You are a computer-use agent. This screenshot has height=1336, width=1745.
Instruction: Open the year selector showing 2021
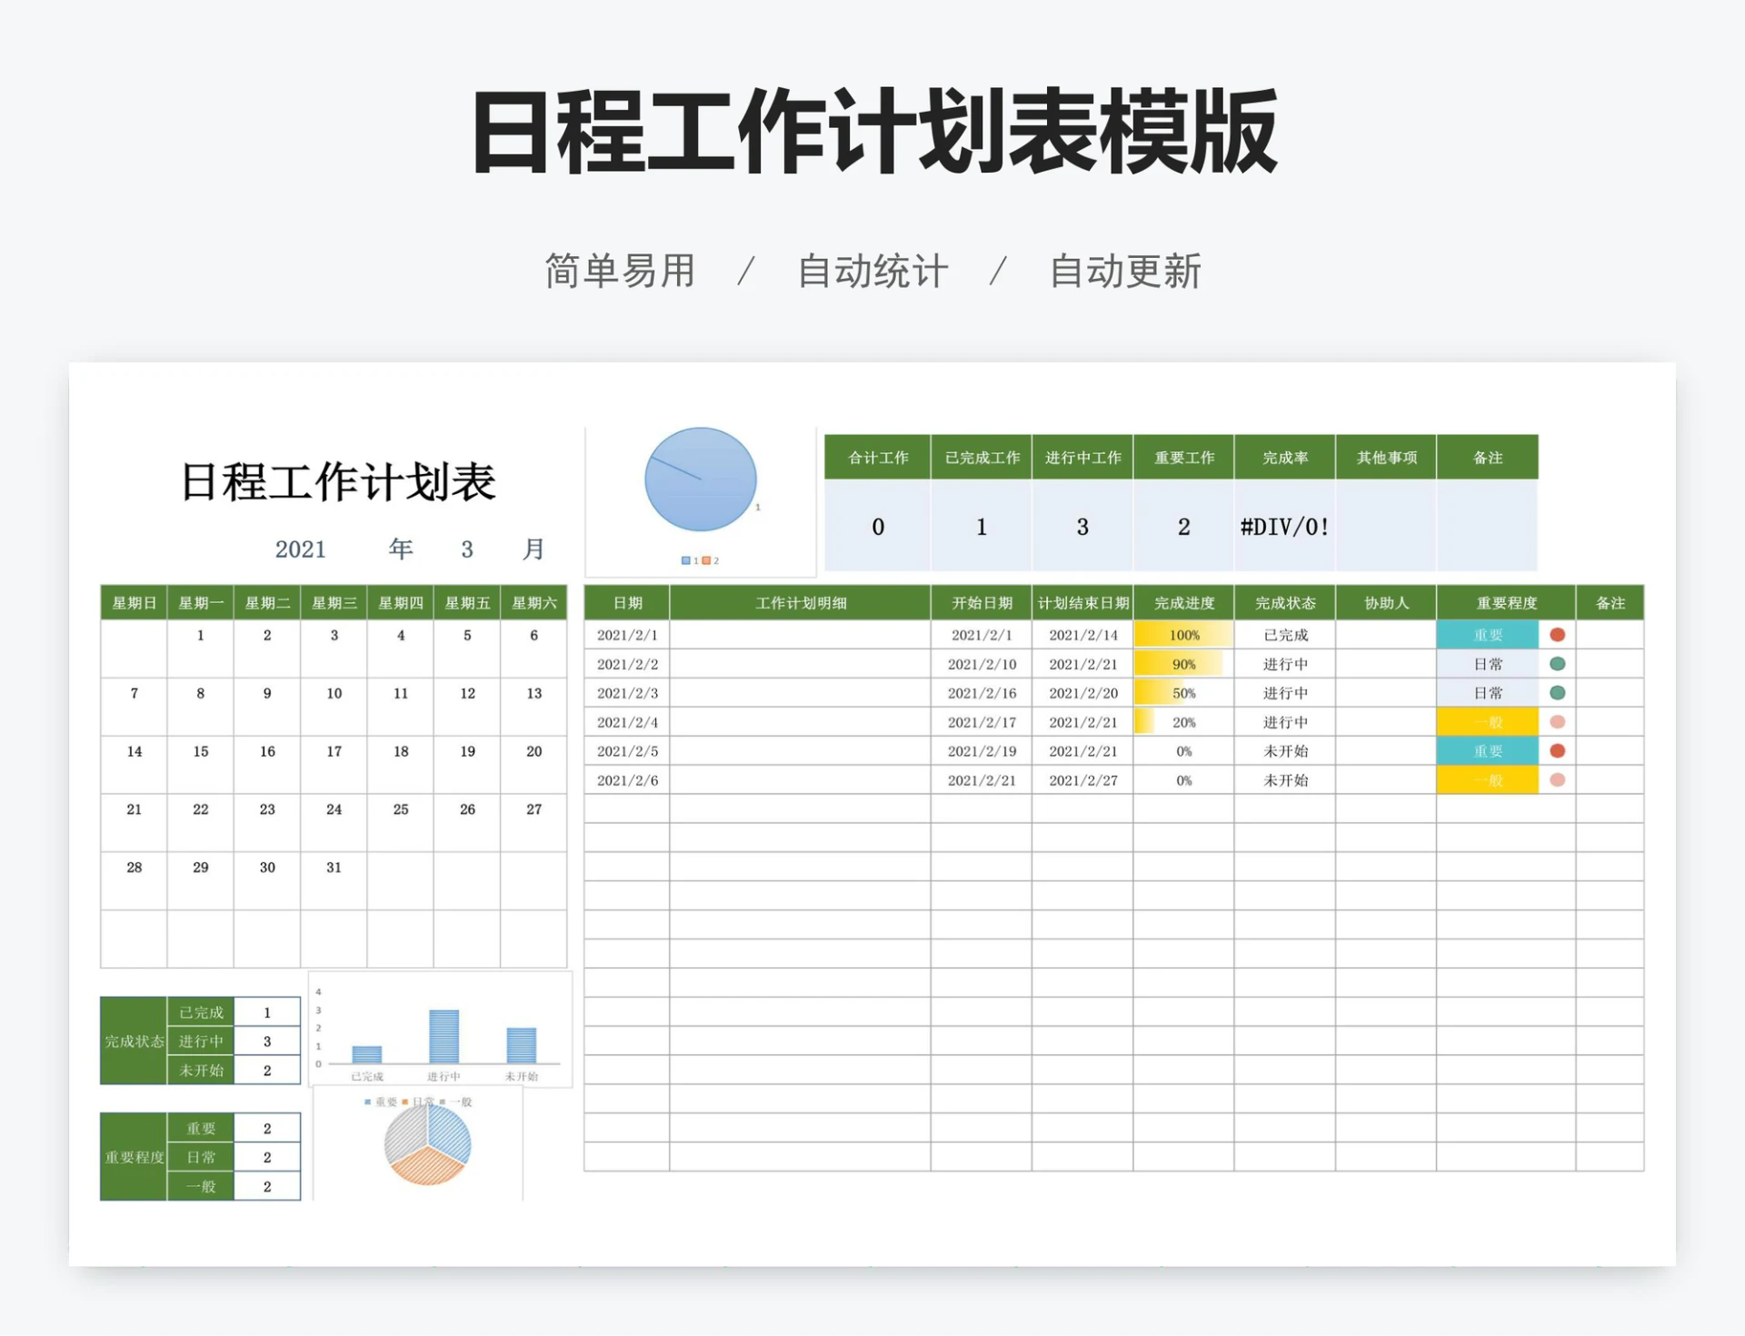click(301, 549)
